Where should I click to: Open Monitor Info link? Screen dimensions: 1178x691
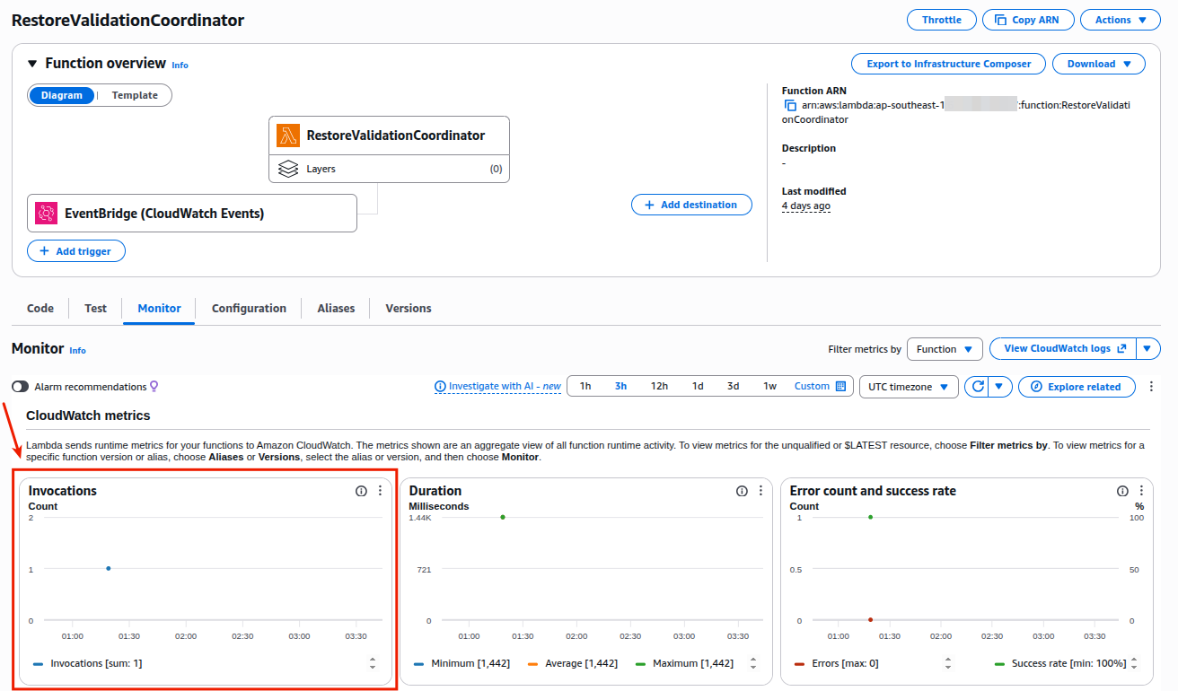tap(78, 350)
